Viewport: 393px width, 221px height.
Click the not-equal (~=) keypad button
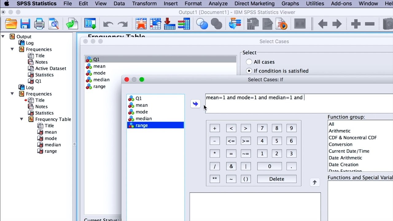(246, 154)
